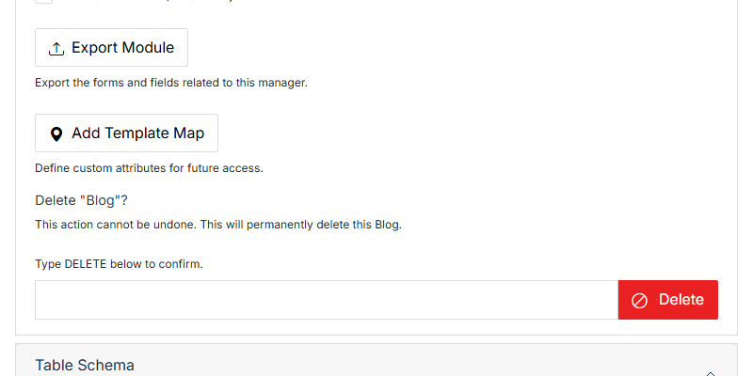753x376 pixels.
Task: Click the cut-off checkbox label text at the top
Action: 147,2
